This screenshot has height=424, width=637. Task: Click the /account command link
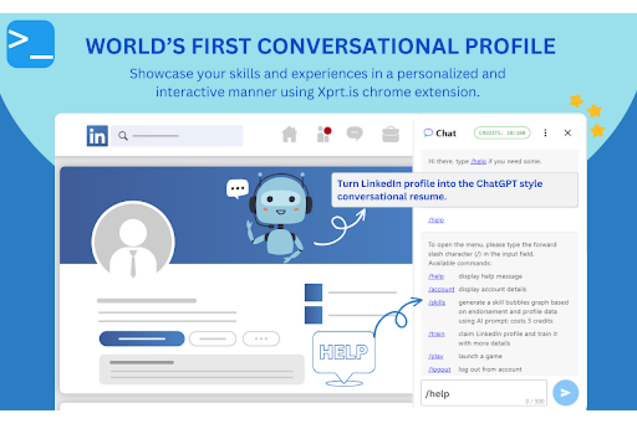point(441,289)
